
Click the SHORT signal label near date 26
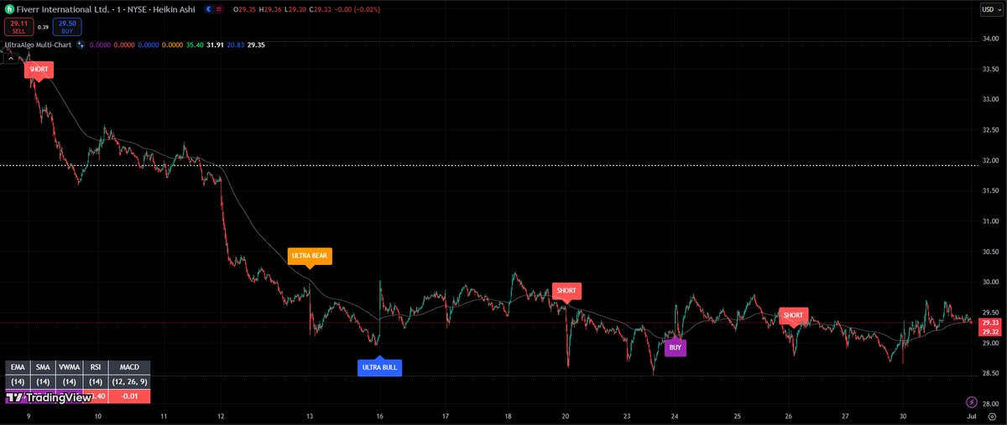[794, 315]
